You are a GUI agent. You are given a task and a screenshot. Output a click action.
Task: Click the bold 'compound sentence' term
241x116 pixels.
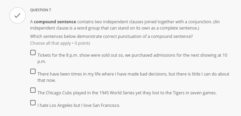click(x=55, y=22)
